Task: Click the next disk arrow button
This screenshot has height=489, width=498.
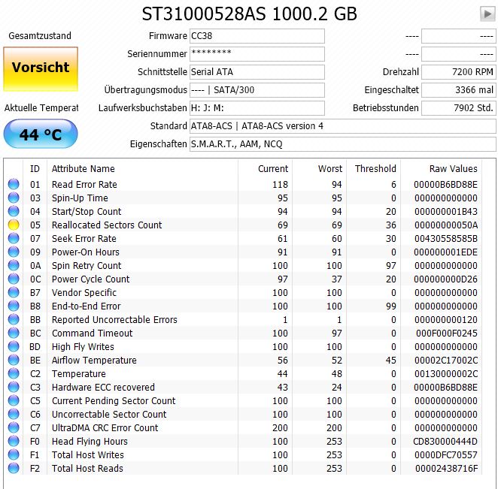Action: [487, 14]
